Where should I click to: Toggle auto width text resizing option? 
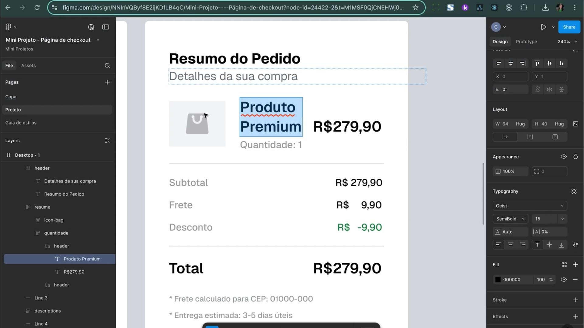coord(505,137)
